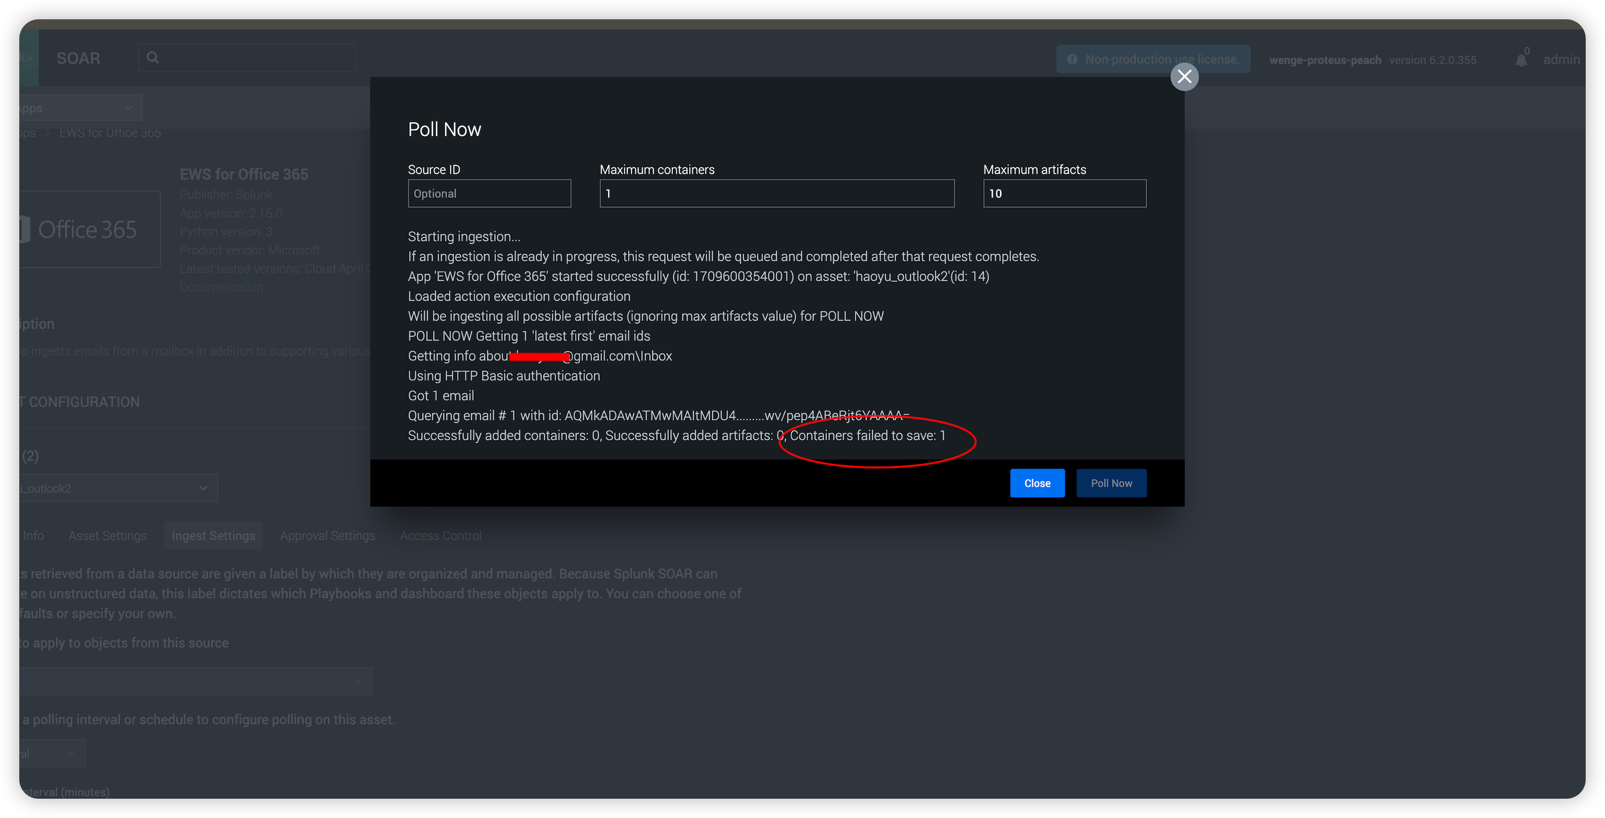Screen dimensions: 1605x818
Task: Switch to Approval Settings tab
Action: coord(328,535)
